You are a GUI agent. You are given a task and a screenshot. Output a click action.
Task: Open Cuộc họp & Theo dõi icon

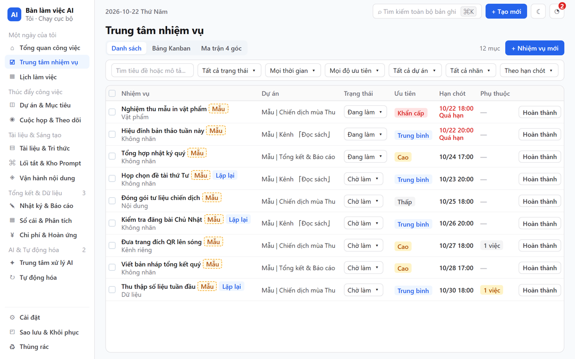click(12, 120)
